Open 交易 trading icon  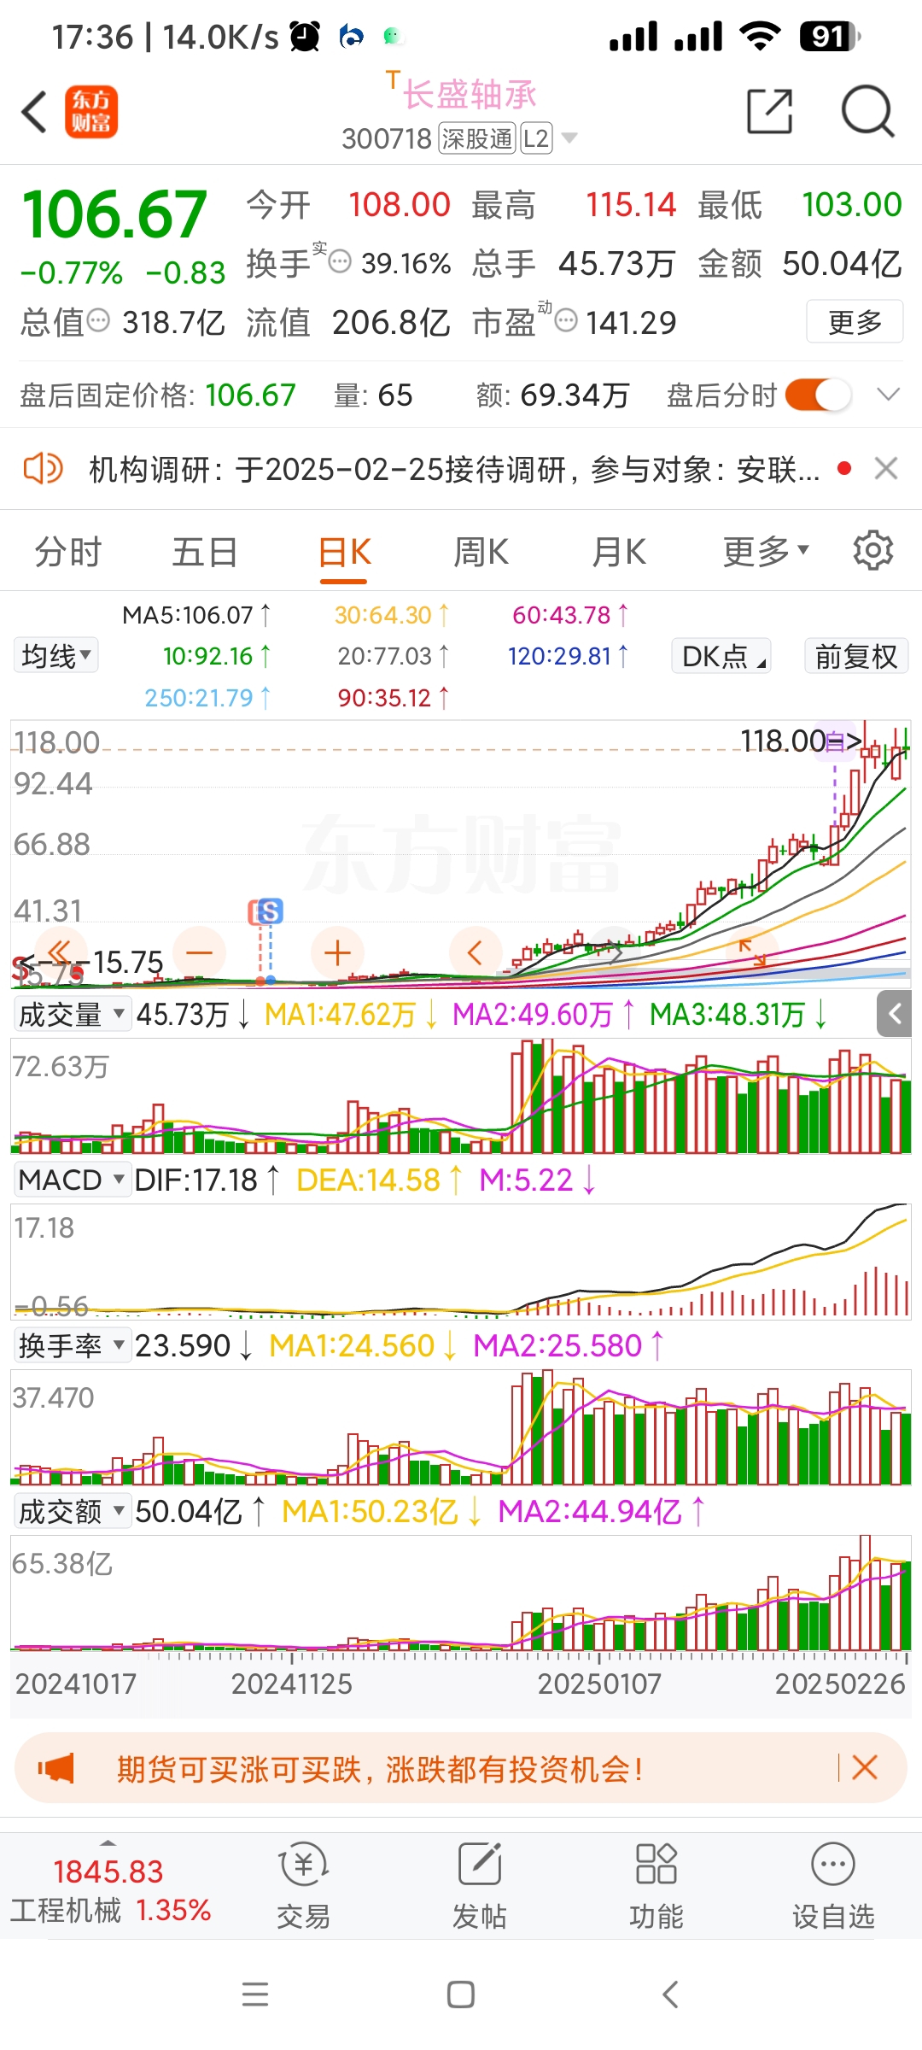pos(303,1887)
